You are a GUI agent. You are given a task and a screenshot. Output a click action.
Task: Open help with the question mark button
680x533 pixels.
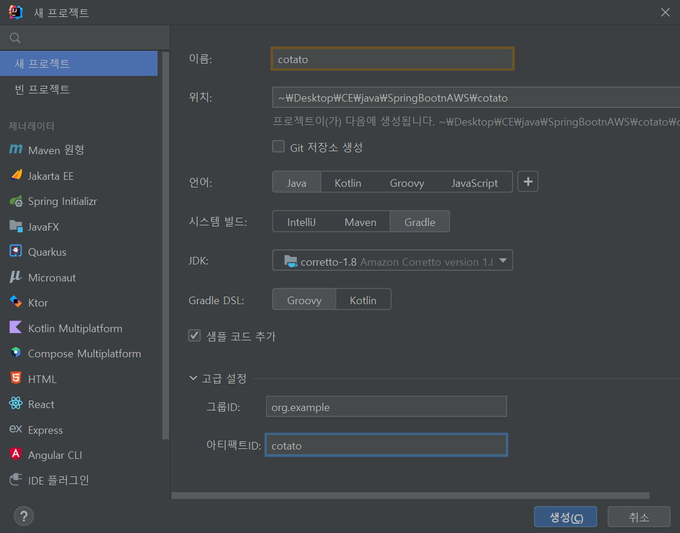[24, 516]
